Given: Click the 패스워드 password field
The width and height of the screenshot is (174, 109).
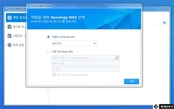Looking at the screenshot, I should tap(86, 69).
